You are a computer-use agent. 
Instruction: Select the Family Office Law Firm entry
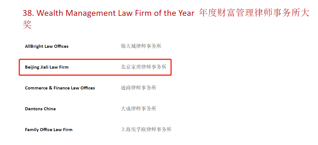(49, 130)
